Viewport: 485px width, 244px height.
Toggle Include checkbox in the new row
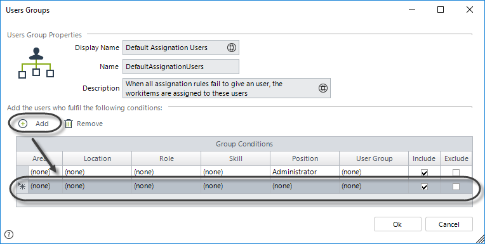click(424, 186)
